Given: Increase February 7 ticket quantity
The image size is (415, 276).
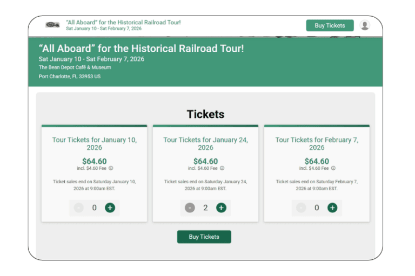Looking at the screenshot, I should click(332, 208).
